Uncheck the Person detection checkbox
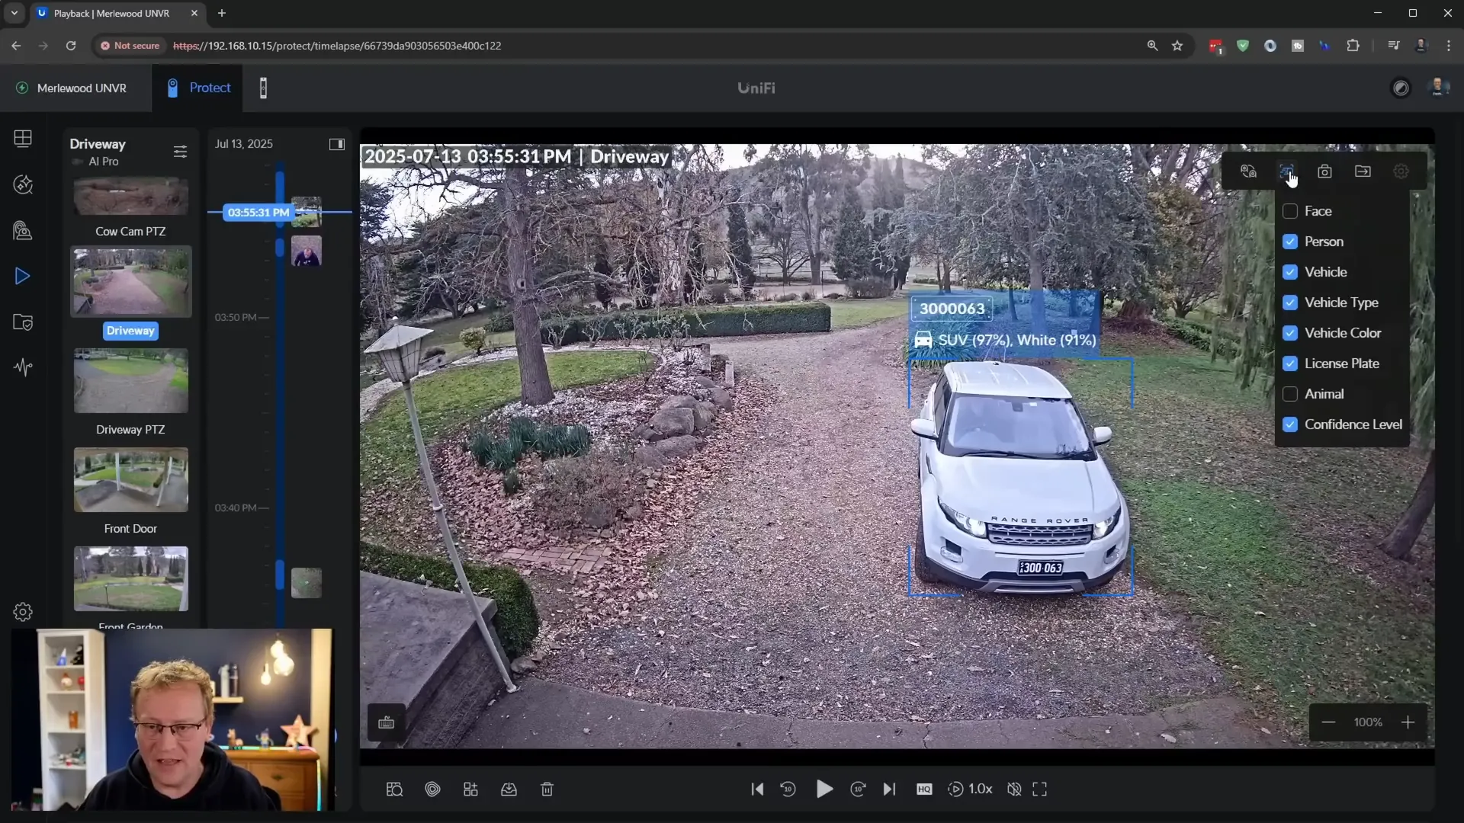Image resolution: width=1464 pixels, height=823 pixels. click(x=1290, y=242)
